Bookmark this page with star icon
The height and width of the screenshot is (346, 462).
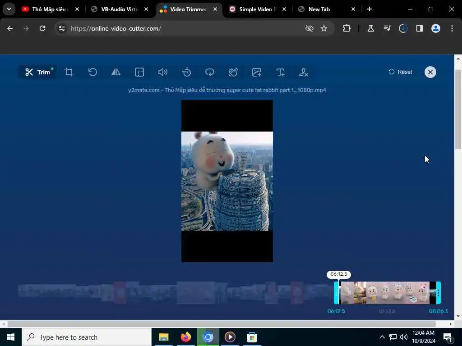click(x=324, y=28)
